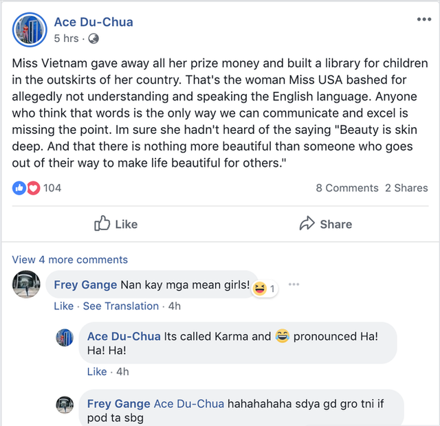
Task: Click the red heart reaction icon
Action: pos(33,188)
